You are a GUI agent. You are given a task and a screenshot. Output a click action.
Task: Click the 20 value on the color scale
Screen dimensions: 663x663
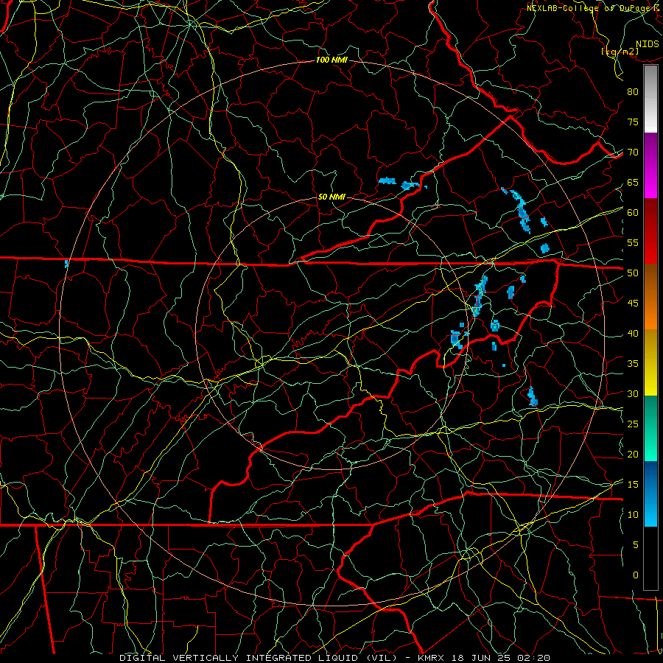[x=633, y=454]
